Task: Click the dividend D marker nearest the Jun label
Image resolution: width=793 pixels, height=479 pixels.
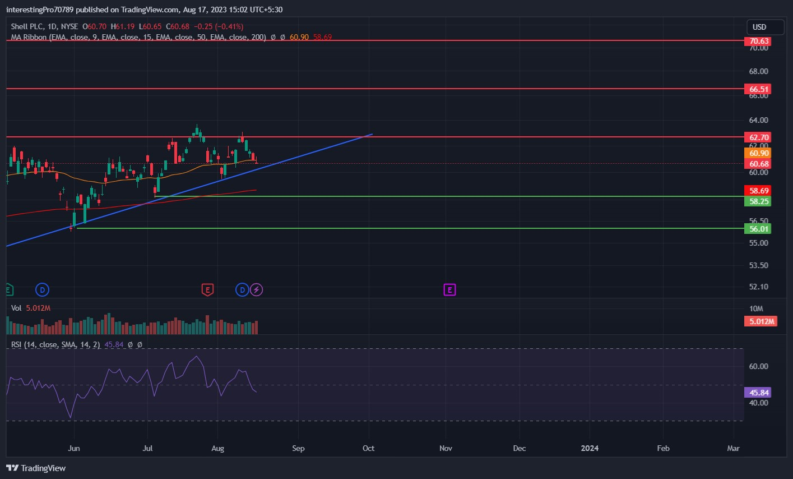Action: click(42, 290)
